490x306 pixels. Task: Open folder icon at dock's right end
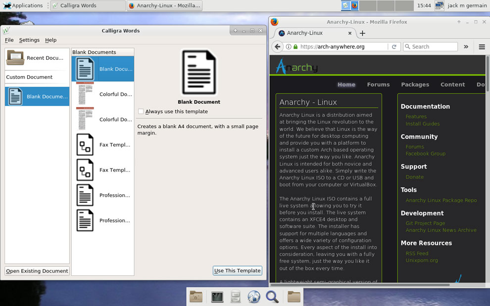click(294, 297)
